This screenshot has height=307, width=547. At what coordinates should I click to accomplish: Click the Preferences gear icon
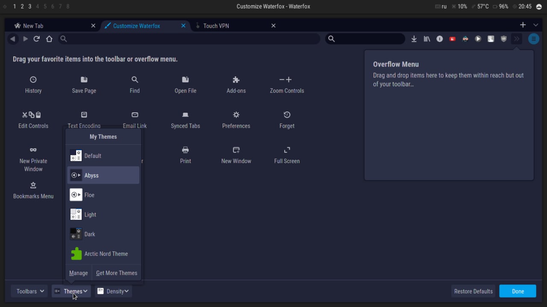point(236,114)
